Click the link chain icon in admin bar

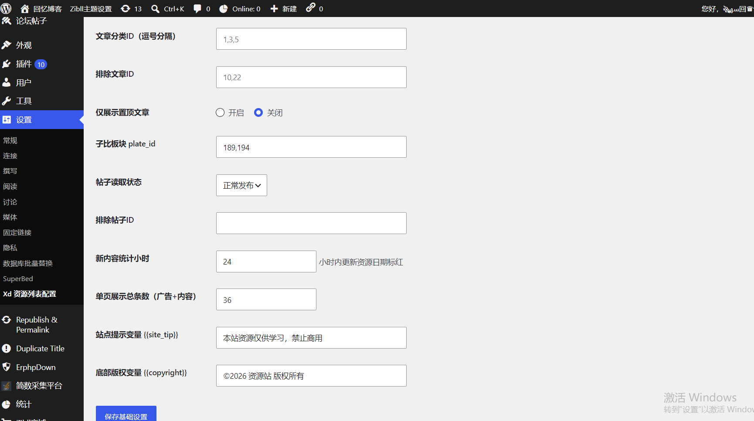click(310, 7)
